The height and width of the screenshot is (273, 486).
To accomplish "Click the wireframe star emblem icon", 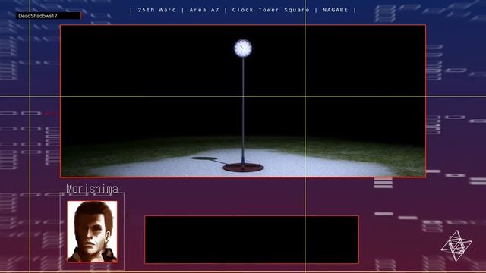I will click(x=456, y=246).
